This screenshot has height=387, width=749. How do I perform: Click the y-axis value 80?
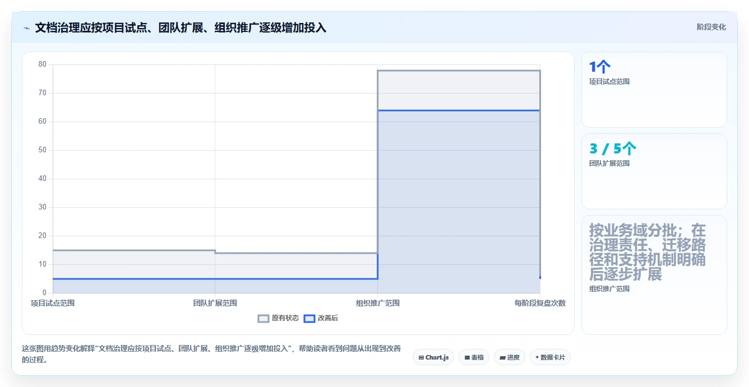(x=43, y=64)
